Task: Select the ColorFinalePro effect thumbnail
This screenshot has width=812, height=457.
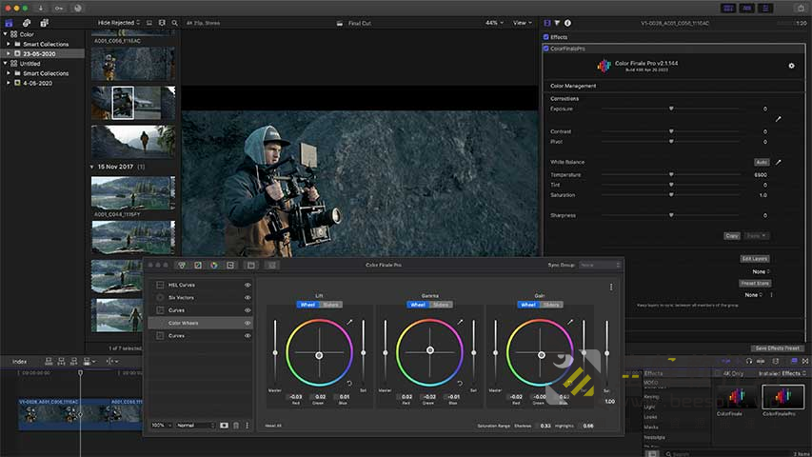Action: pyautogui.click(x=782, y=398)
